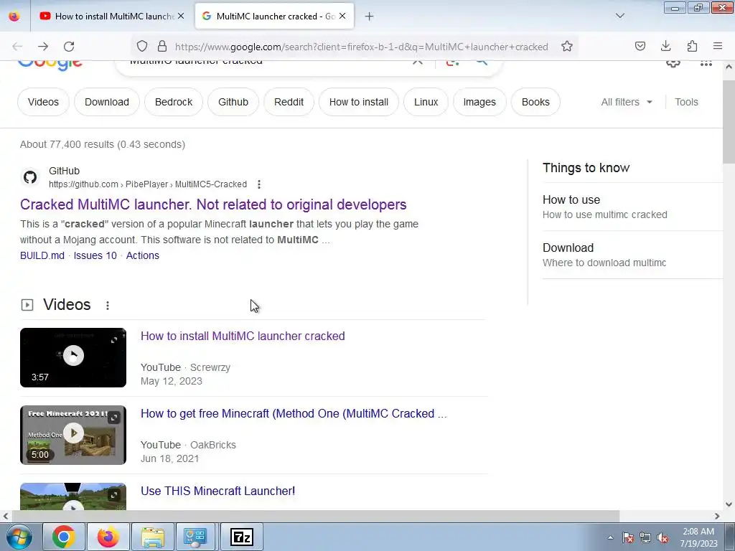Screen dimensions: 735x551
Task: Select the How to install chip
Action: click(359, 102)
